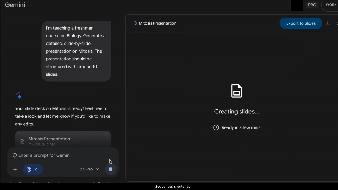Image resolution: width=338 pixels, height=190 pixels.
Task: Click the slides tool icon in the blue chip
Action: 29,169
